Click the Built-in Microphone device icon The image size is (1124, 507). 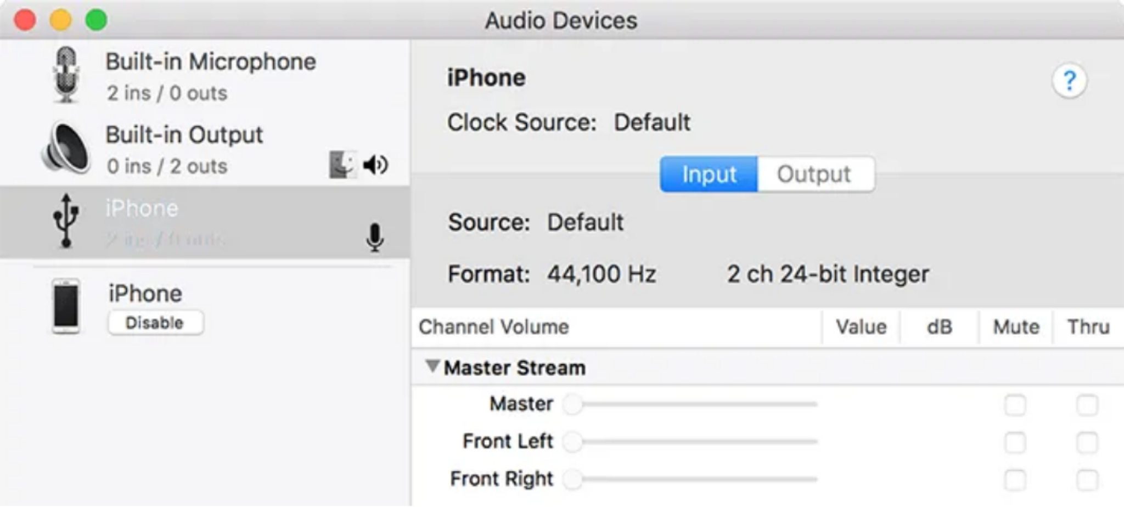66,75
